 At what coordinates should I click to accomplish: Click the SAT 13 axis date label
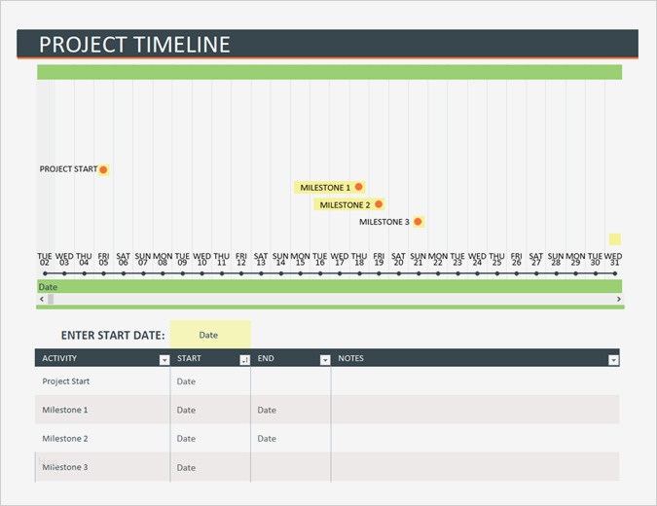point(261,259)
